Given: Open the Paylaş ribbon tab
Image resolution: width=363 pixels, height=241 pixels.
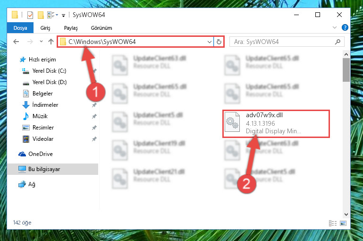Looking at the screenshot, I should point(71,28).
